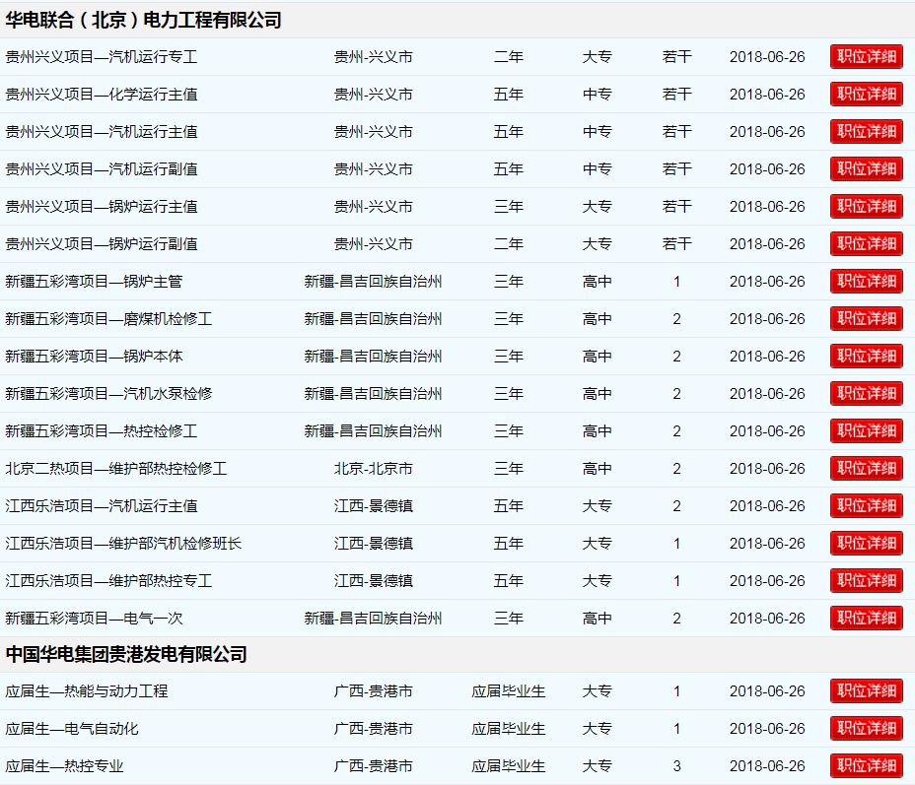Click the job title 应届生—热能与动力工程
The image size is (915, 785).
coord(87,691)
